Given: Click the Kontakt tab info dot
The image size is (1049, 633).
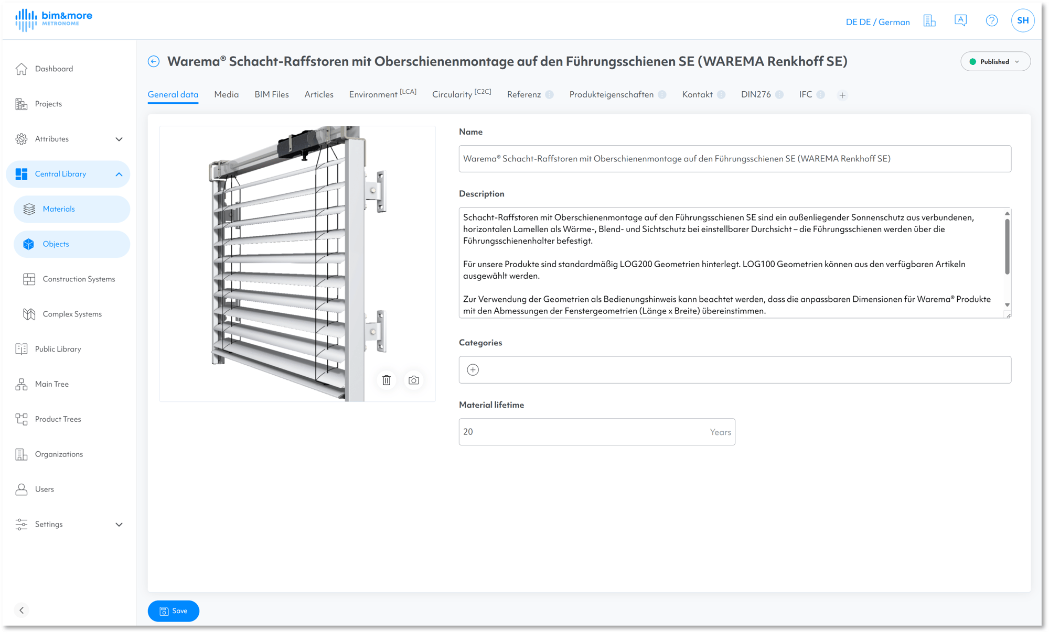Looking at the screenshot, I should [x=721, y=95].
